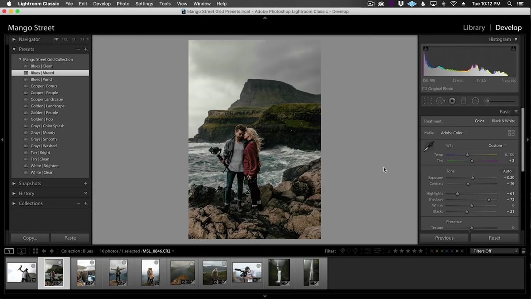Open the Profile Browser grid icon
This screenshot has height=299, width=531.
point(511,133)
